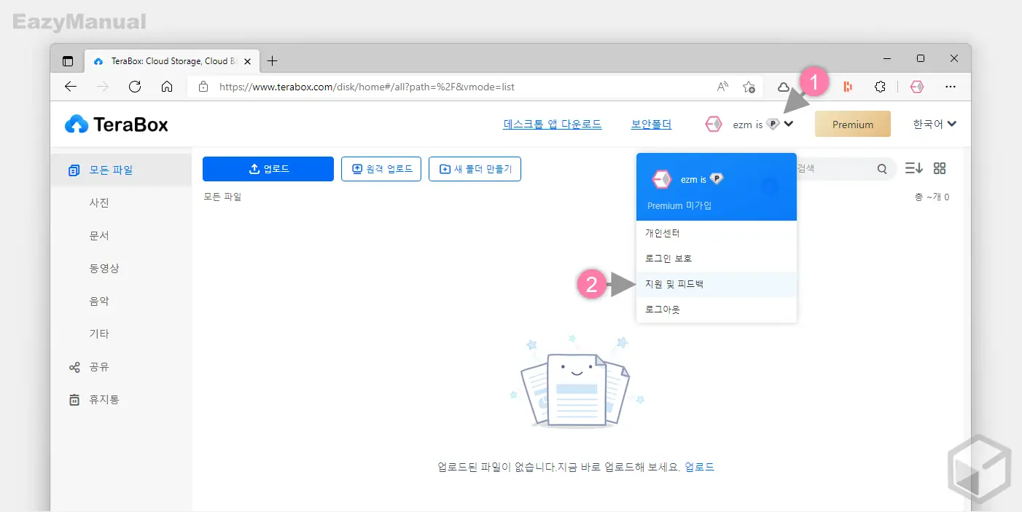Screen dimensions: 1022x512
Task: Click the sort order icon
Action: click(x=913, y=168)
